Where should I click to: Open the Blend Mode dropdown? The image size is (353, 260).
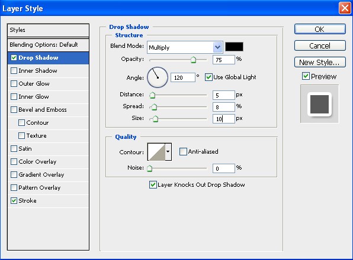(185, 47)
